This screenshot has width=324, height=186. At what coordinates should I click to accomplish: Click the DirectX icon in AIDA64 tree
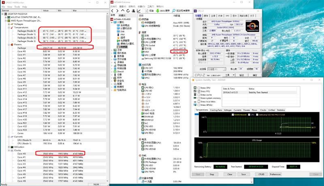(115, 71)
